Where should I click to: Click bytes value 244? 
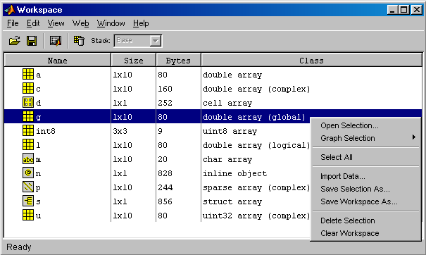tap(165, 187)
